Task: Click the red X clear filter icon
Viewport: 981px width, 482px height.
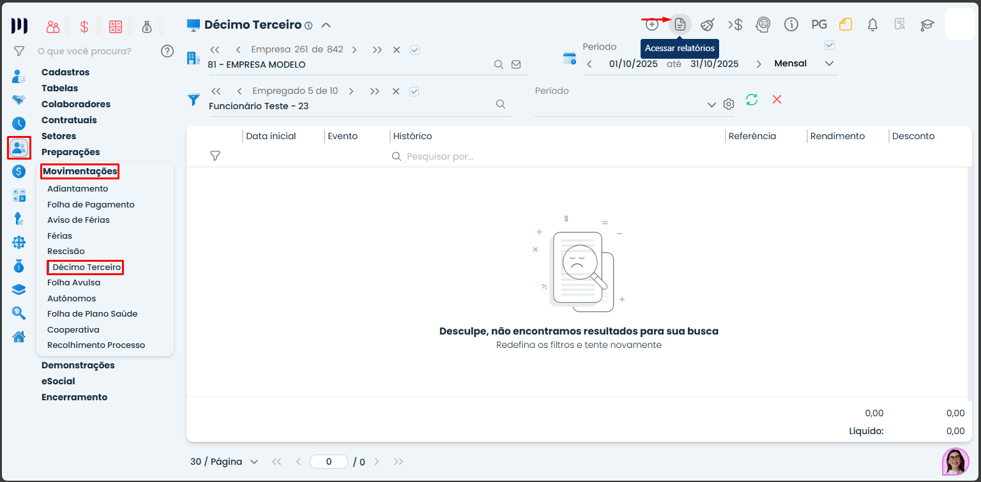Action: 777,100
